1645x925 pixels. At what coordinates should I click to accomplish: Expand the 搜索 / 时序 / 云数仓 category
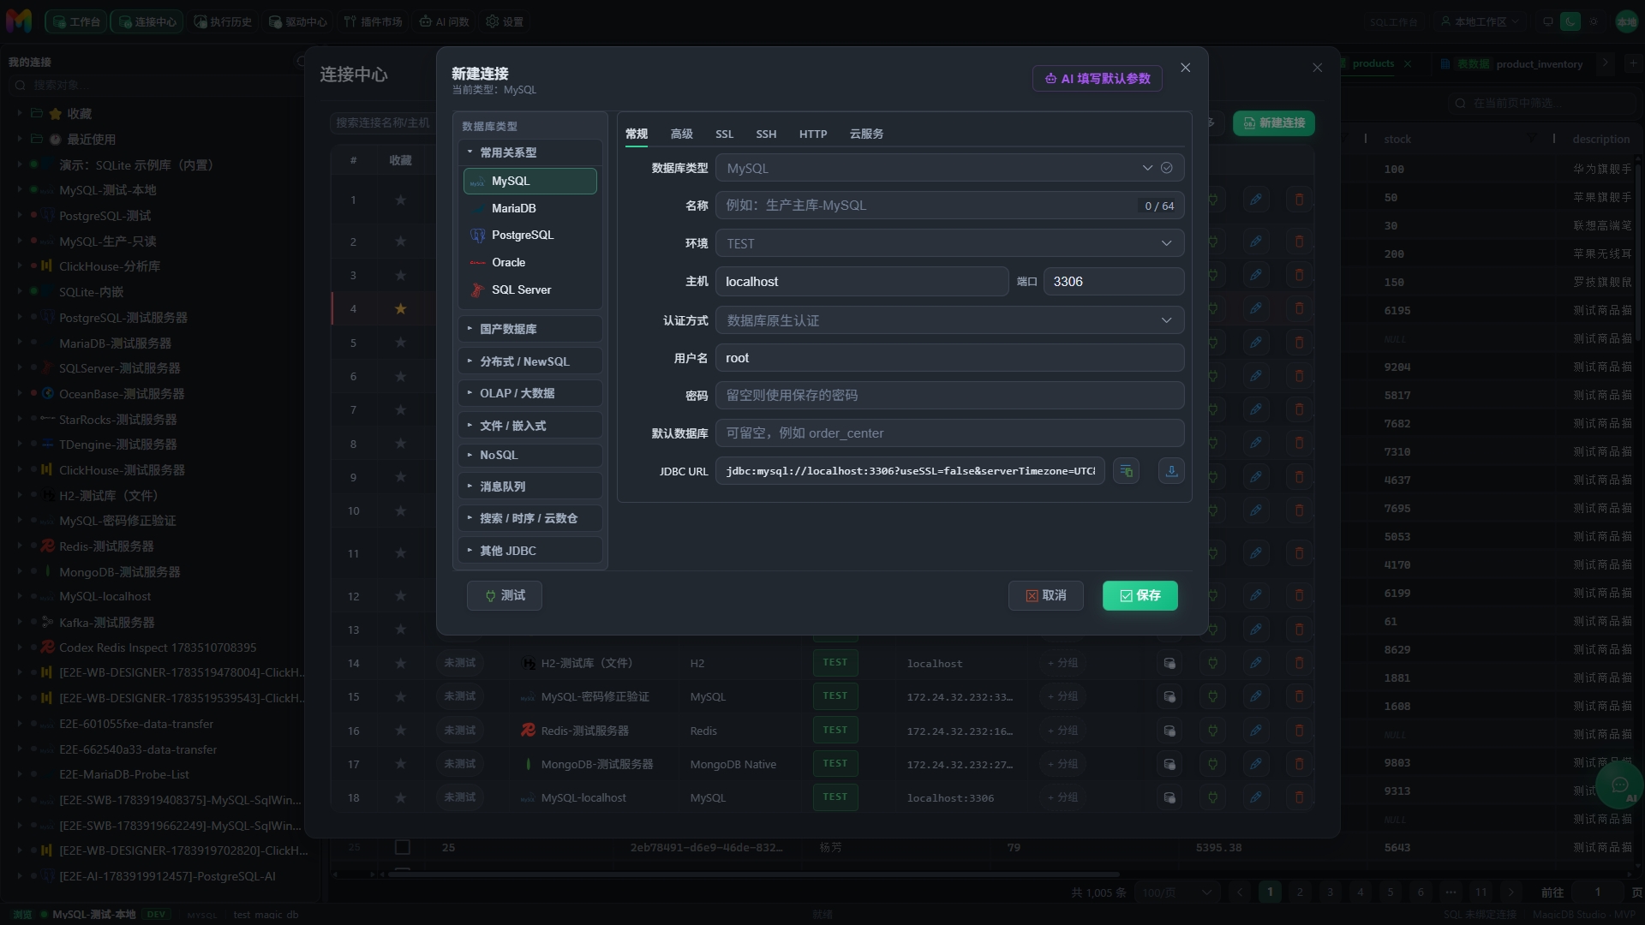pyautogui.click(x=529, y=518)
